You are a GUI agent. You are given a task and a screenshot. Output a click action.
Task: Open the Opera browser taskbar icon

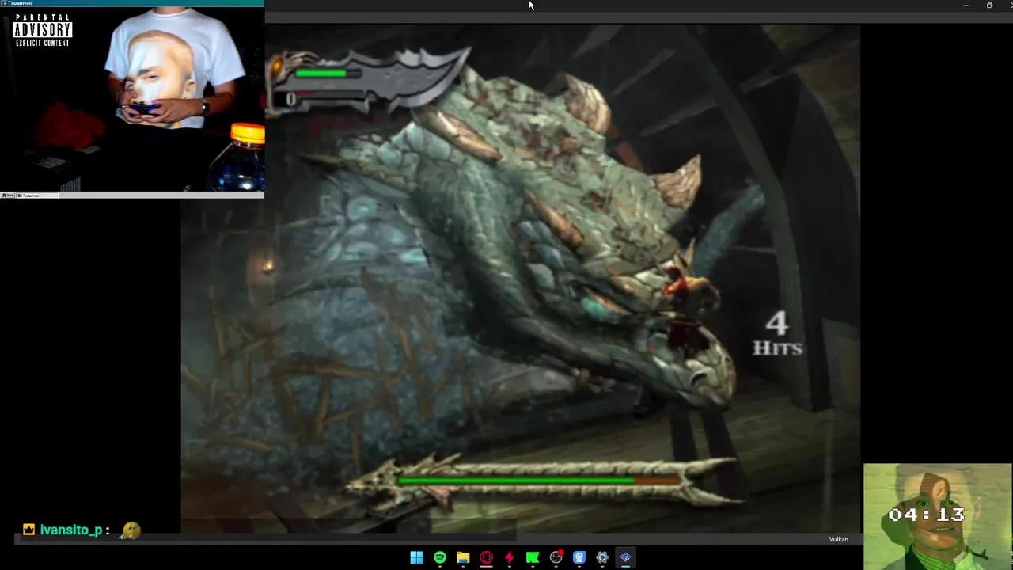point(486,557)
